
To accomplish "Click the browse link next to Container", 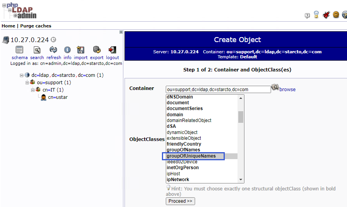I will tap(287, 89).
